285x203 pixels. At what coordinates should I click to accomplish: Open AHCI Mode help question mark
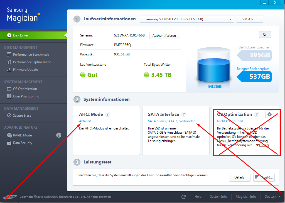click(x=108, y=114)
